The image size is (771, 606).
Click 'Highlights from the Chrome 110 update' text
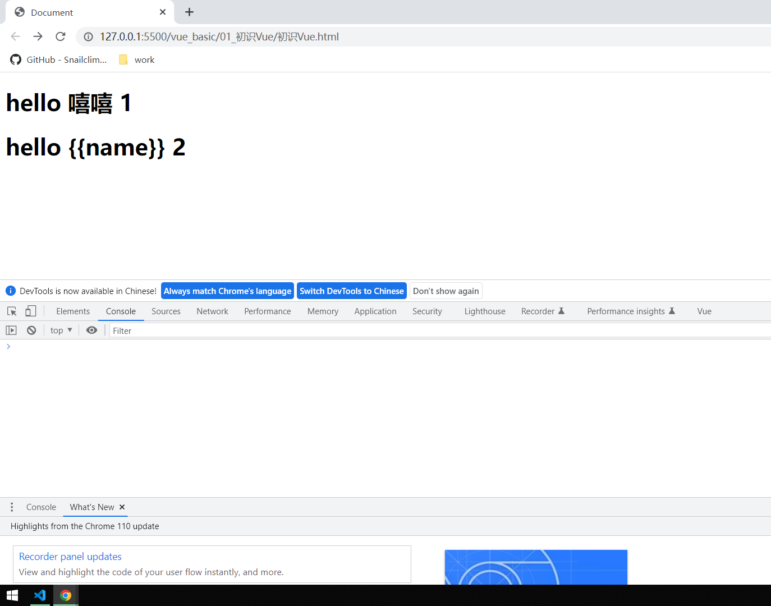(x=85, y=526)
